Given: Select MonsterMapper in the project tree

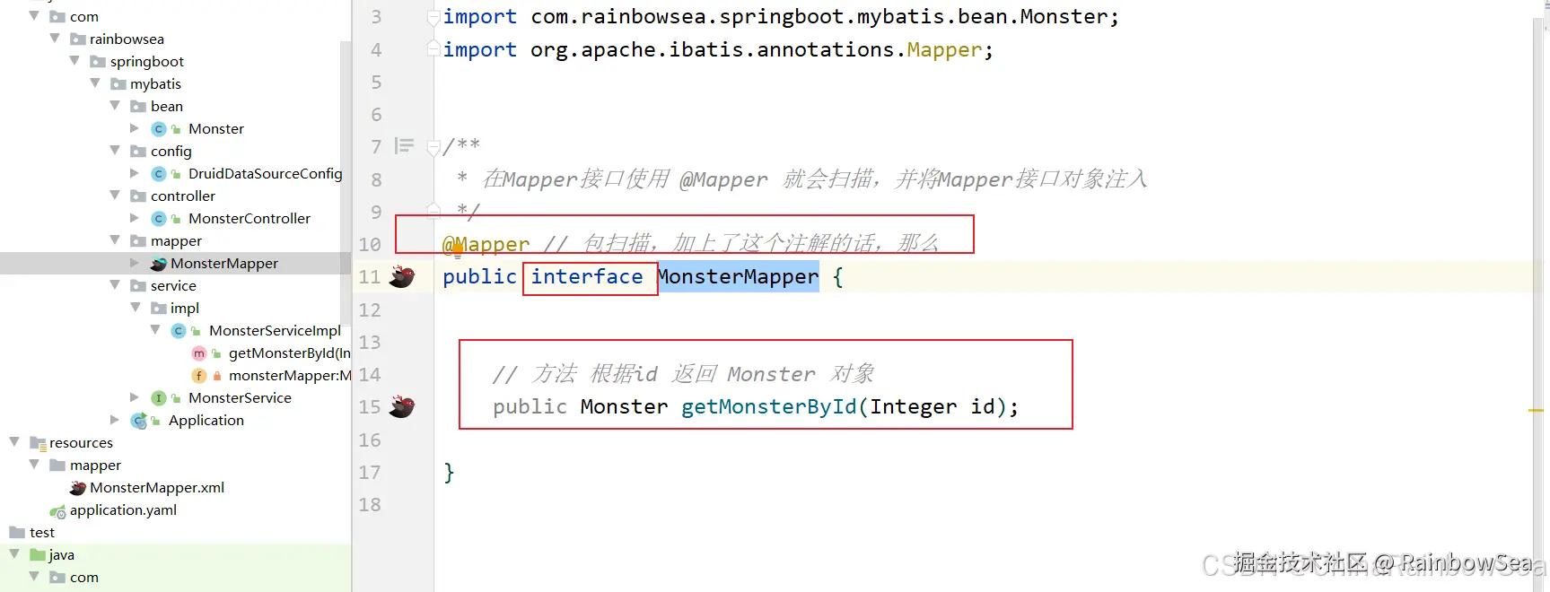Looking at the screenshot, I should coord(224,264).
